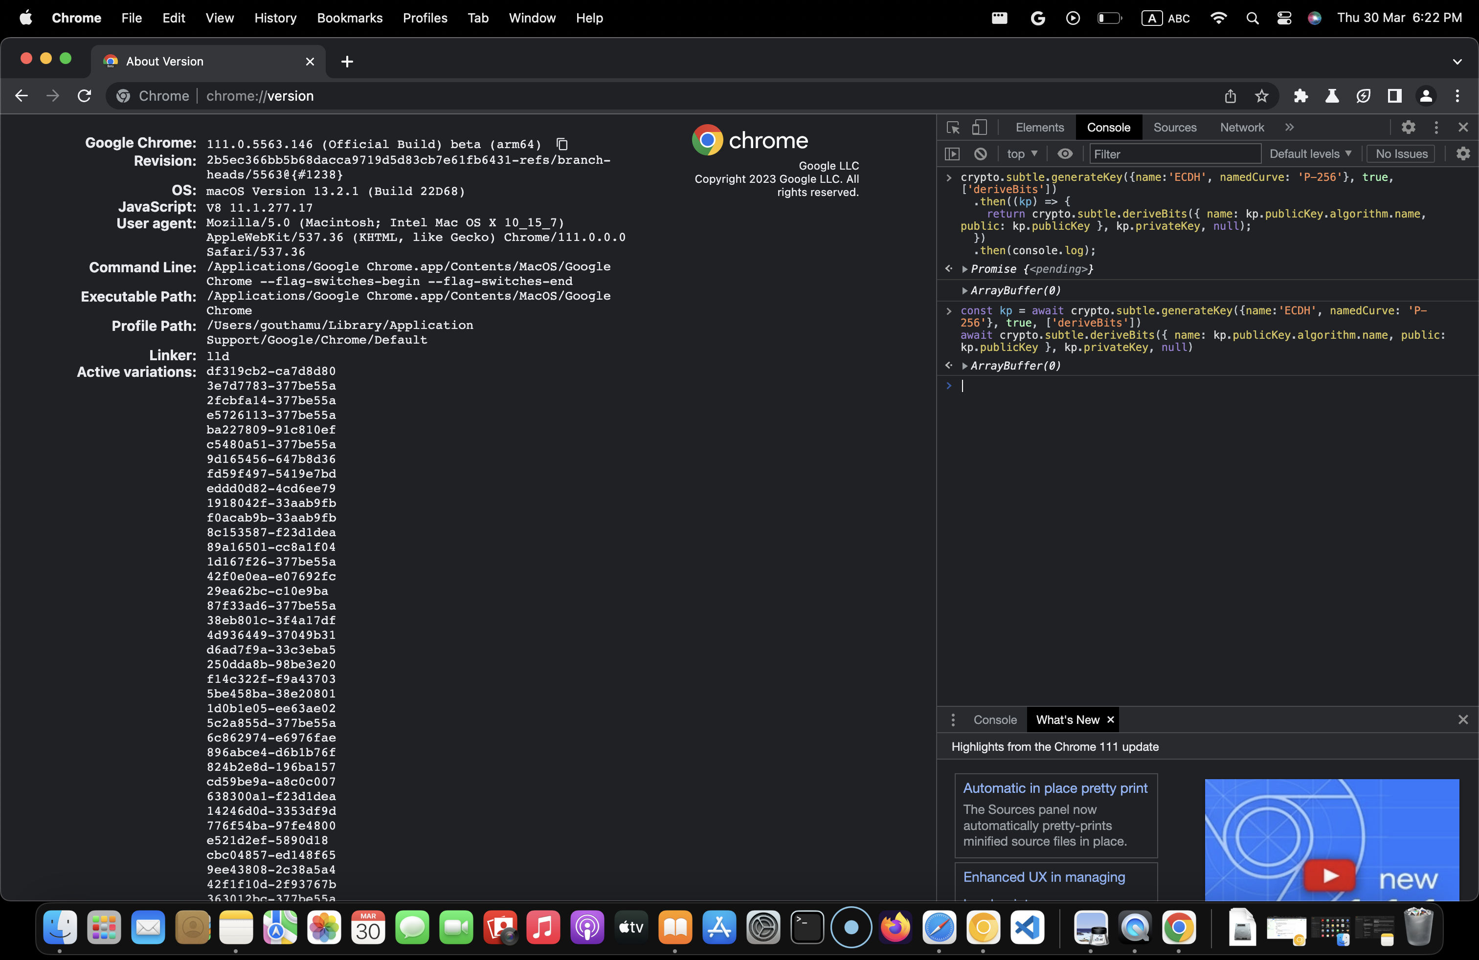Copy the Chrome version string icon

[562, 144]
